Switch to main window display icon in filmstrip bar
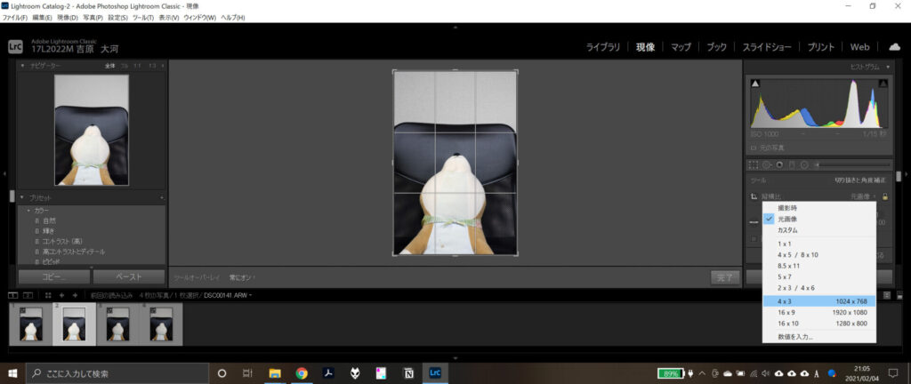Image resolution: width=911 pixels, height=384 pixels. pyautogui.click(x=12, y=295)
